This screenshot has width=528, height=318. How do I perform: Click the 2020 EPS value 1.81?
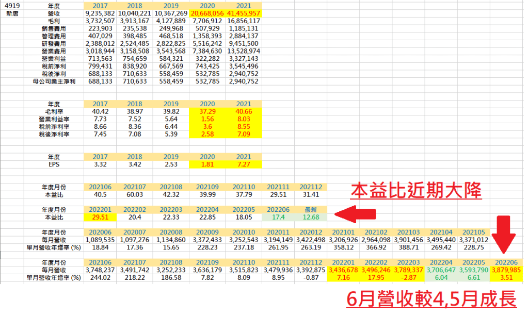coord(207,164)
